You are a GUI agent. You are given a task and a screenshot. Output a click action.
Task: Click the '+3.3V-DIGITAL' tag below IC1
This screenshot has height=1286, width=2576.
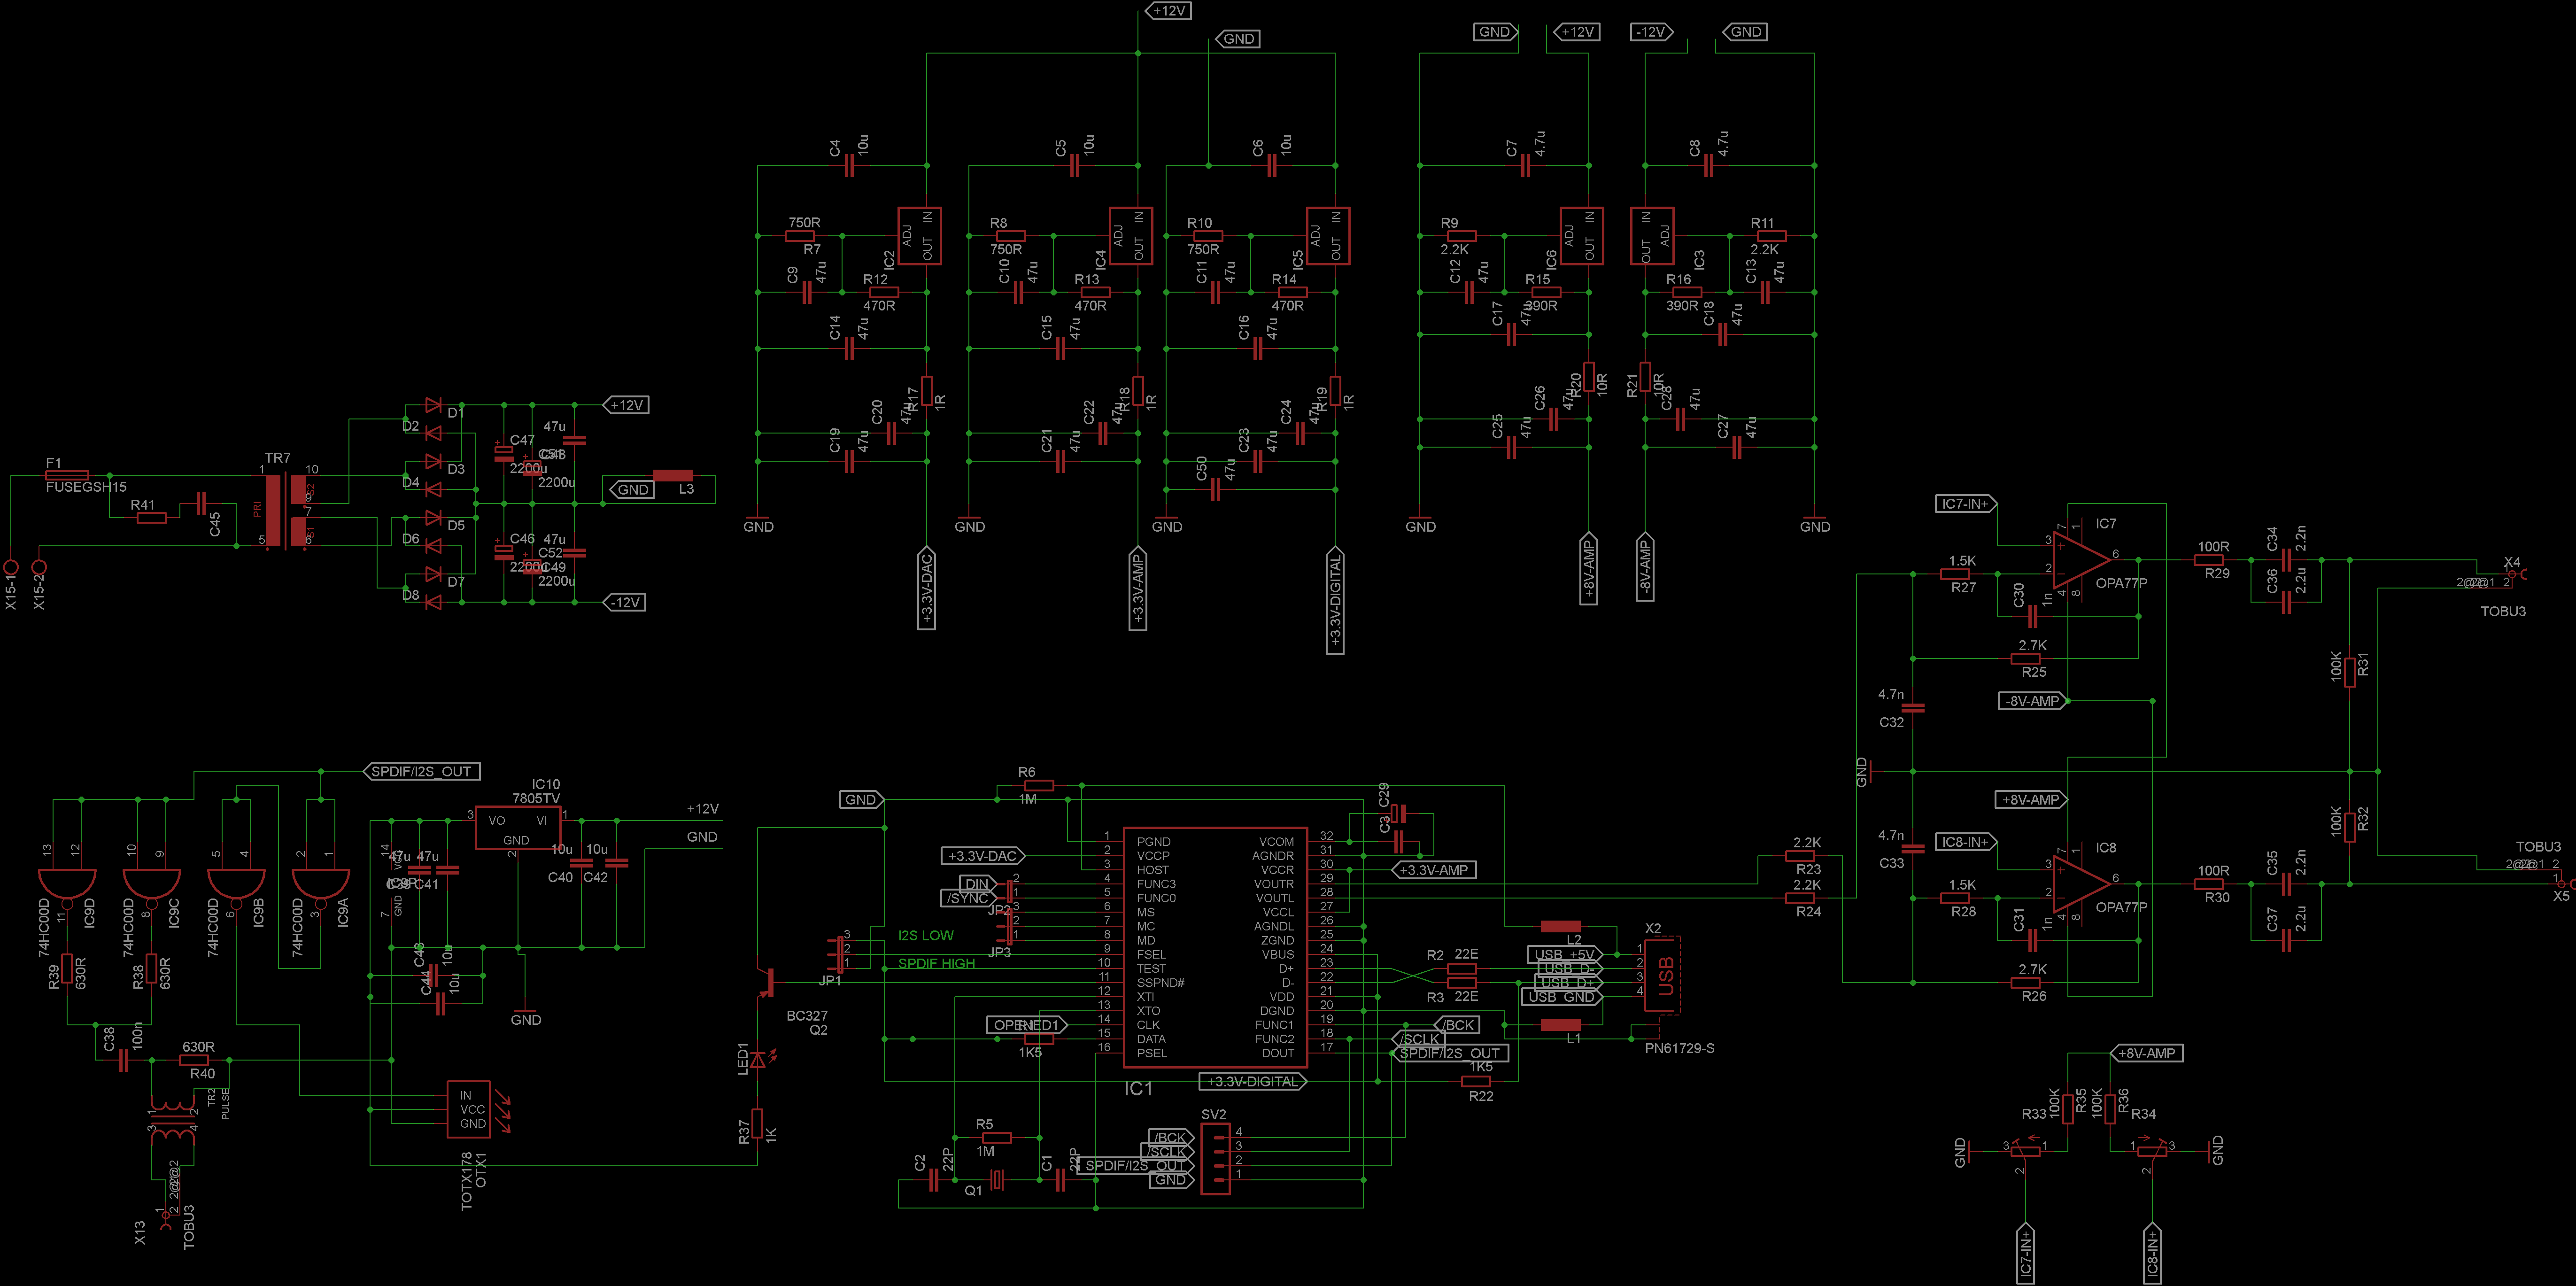[1252, 1081]
